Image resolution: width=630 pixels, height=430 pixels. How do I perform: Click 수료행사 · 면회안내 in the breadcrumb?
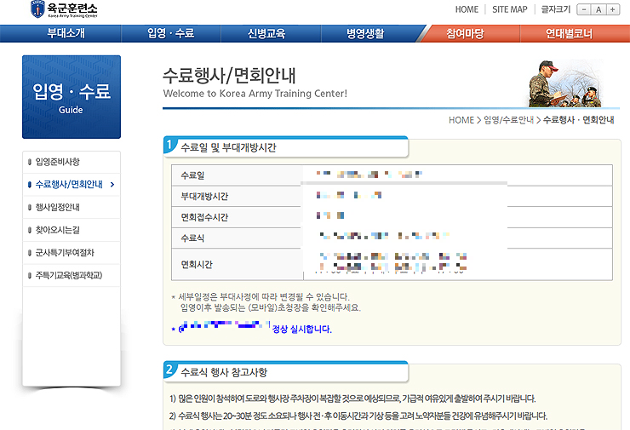[579, 120]
